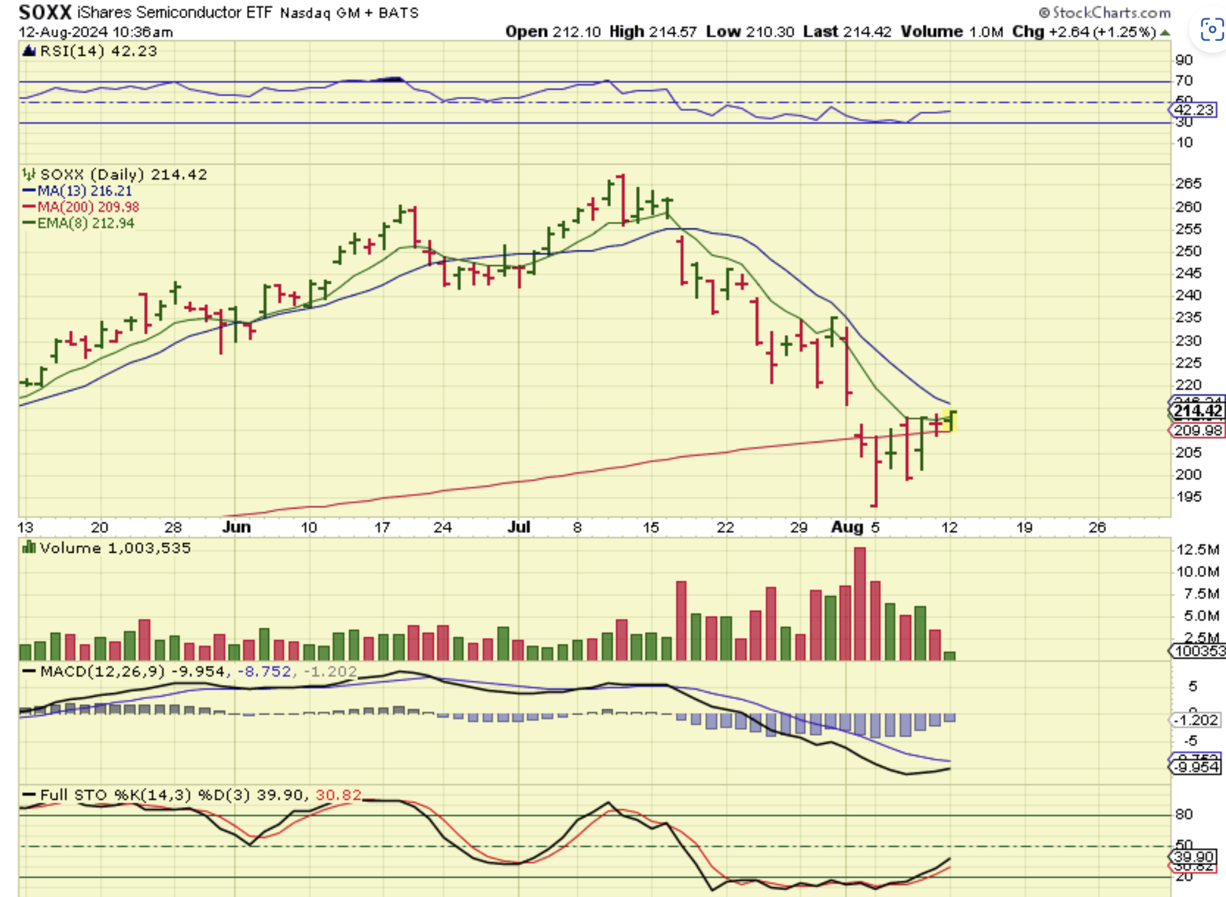Click the MACD(12,26,9) legend line marker

(29, 672)
